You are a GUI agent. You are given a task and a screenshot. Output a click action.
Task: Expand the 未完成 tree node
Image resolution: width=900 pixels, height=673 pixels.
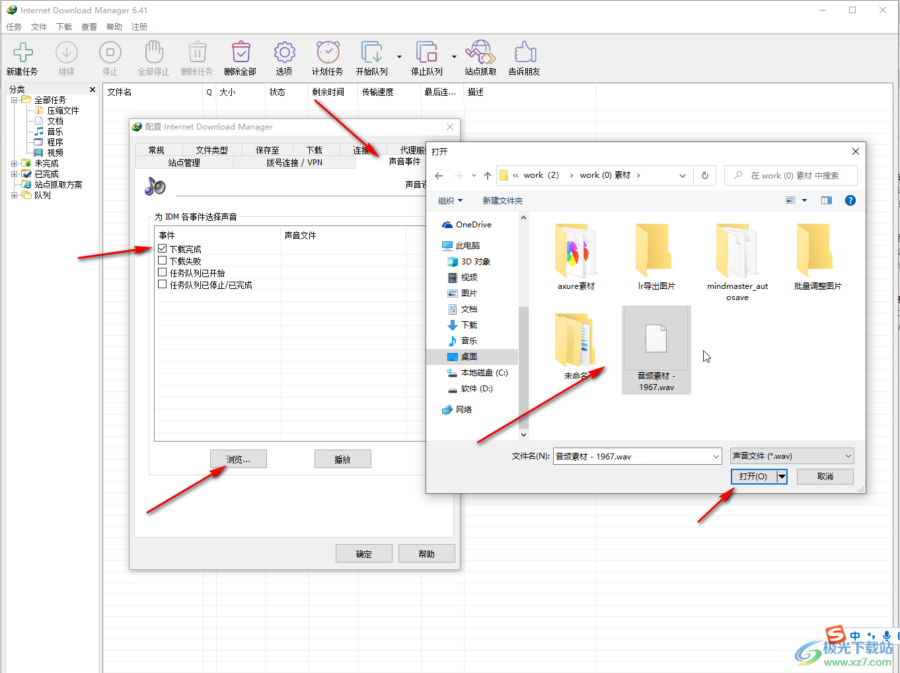coord(15,163)
